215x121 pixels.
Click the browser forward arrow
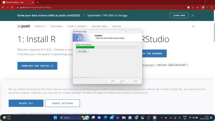pos(7,7)
